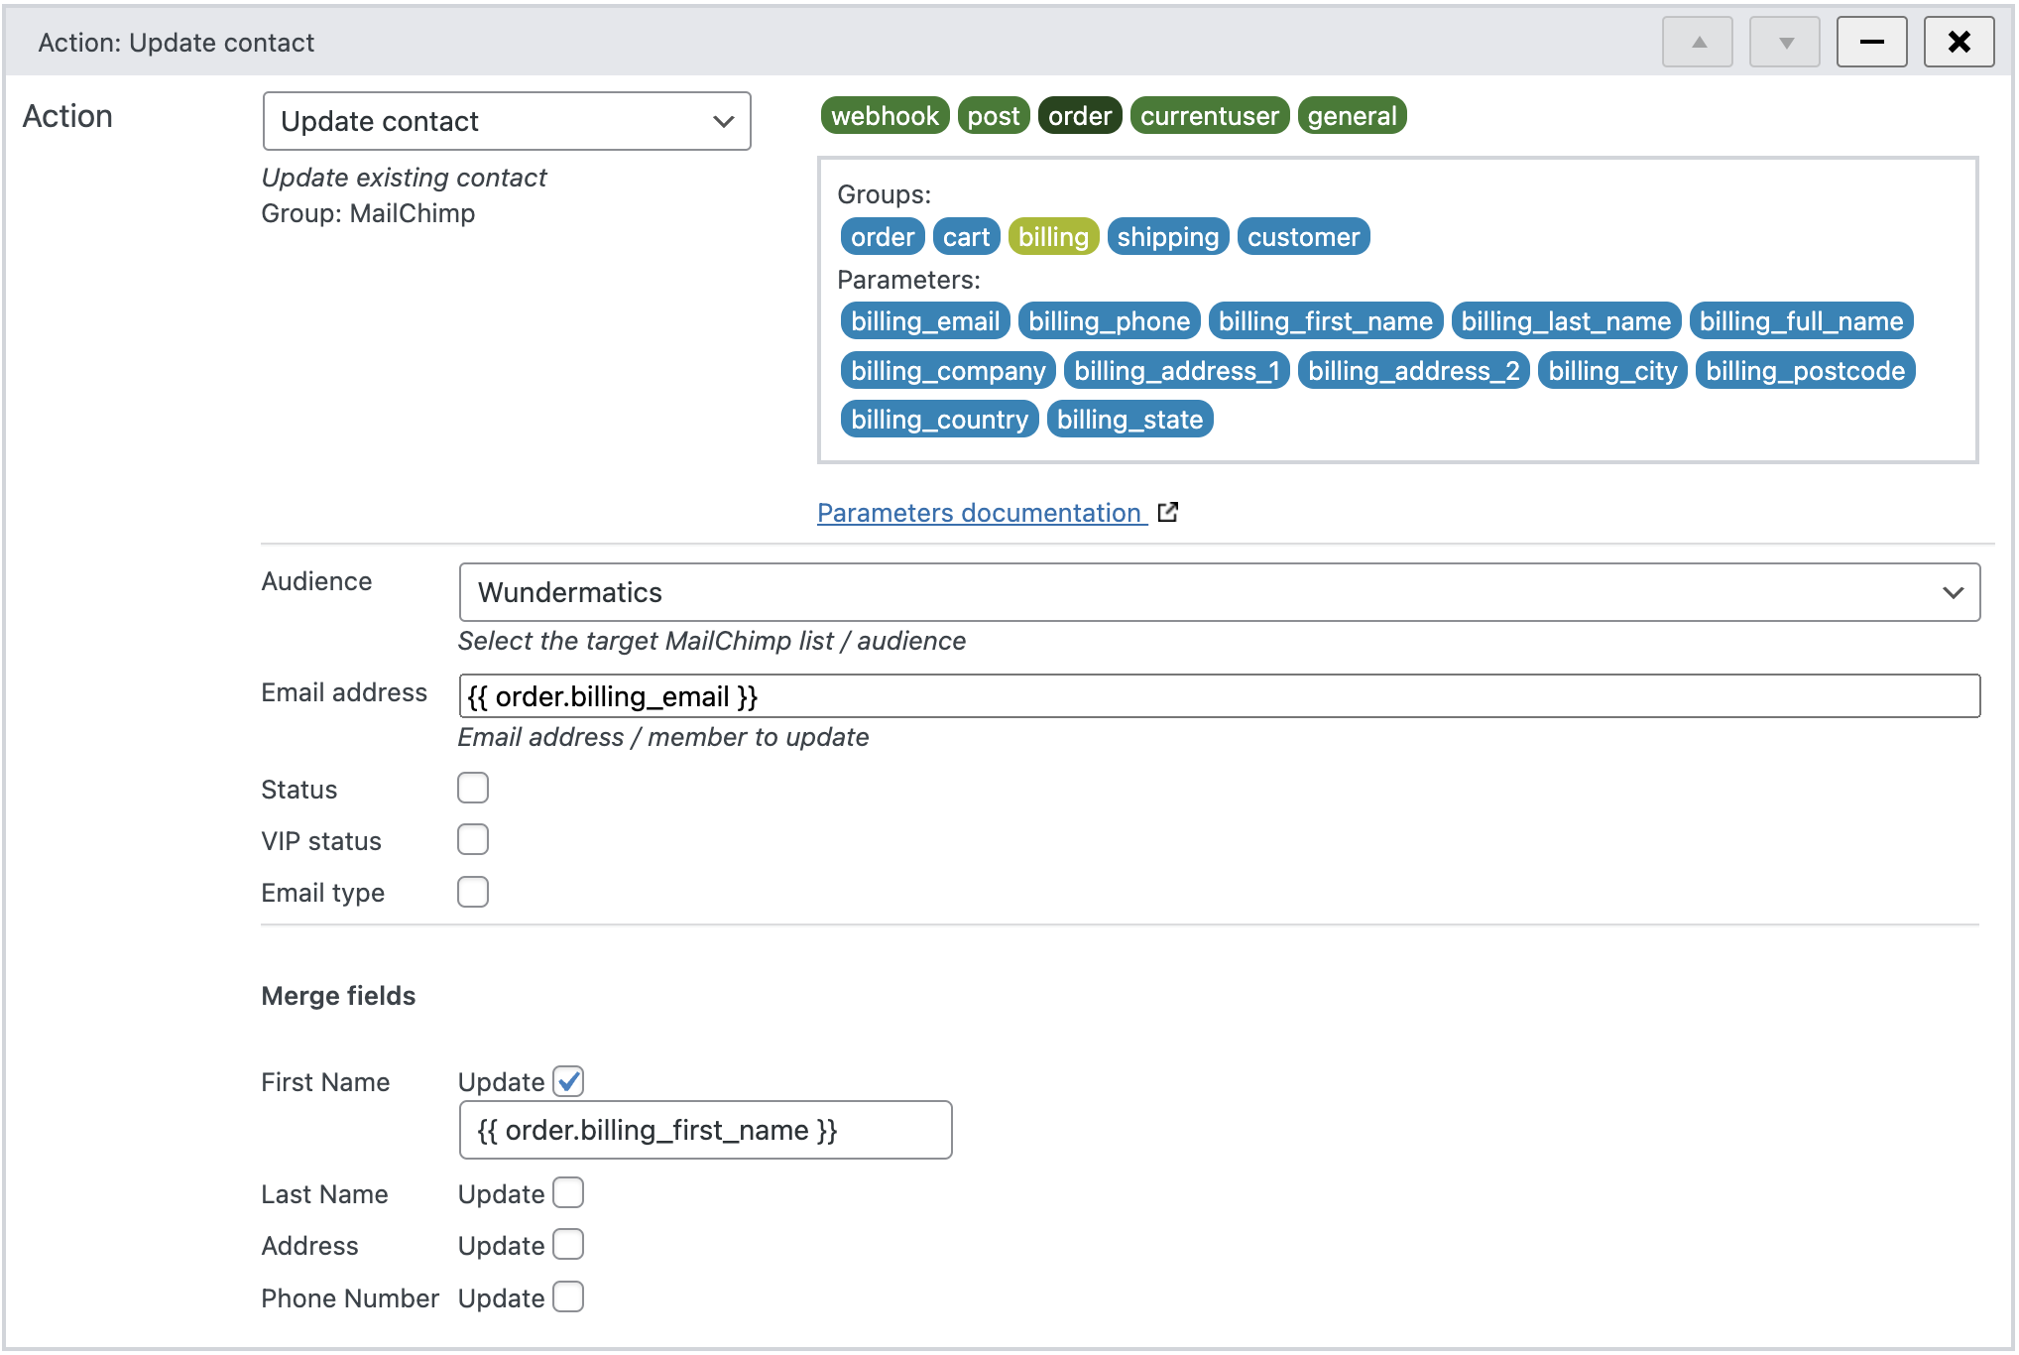This screenshot has width=2019, height=1355.
Task: Click the external link icon beside Parameters documentation
Action: click(x=1168, y=512)
